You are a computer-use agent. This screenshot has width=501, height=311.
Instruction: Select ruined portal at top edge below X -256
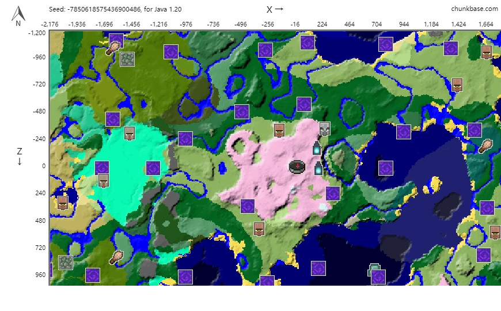click(265, 50)
